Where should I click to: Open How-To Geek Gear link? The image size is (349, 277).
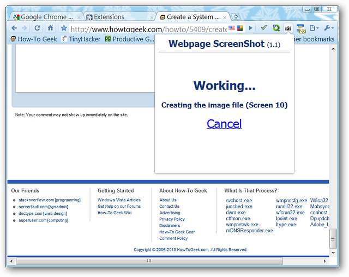pos(177,232)
